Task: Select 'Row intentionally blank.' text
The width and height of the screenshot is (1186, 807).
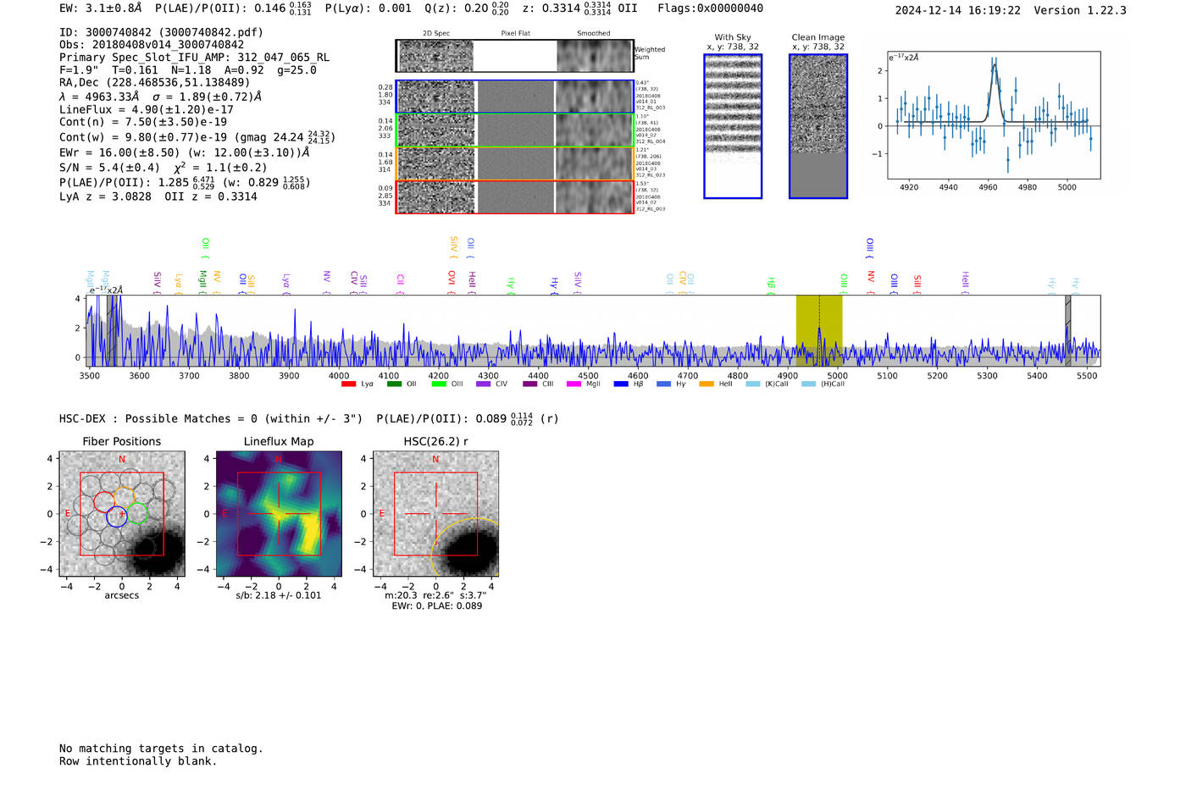Action: tap(138, 761)
